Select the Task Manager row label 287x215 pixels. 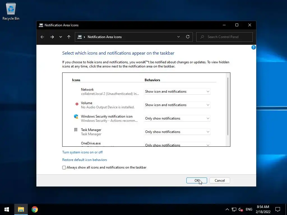point(91,130)
